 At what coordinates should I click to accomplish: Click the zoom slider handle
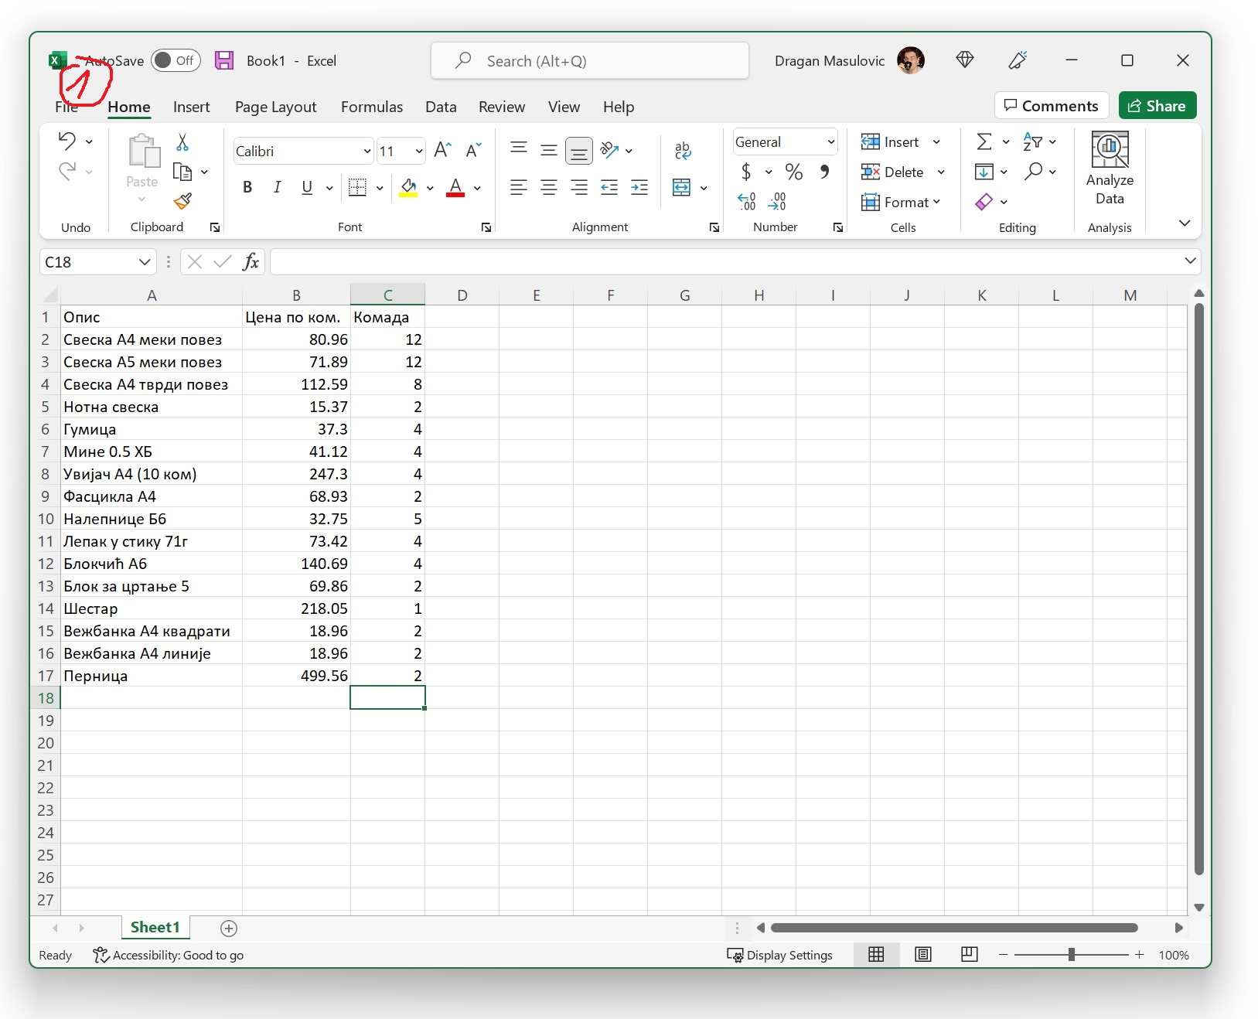[1072, 955]
